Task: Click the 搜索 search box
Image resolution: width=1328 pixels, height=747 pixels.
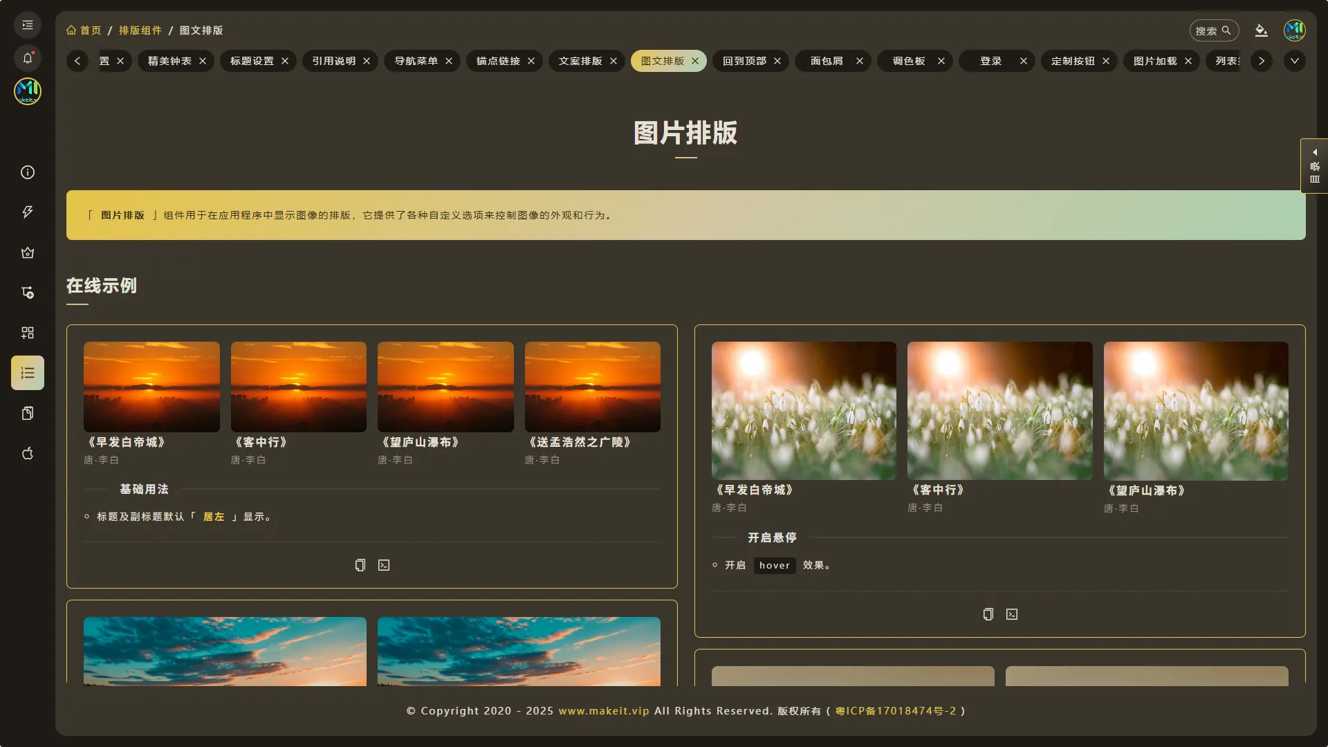Action: click(1214, 30)
